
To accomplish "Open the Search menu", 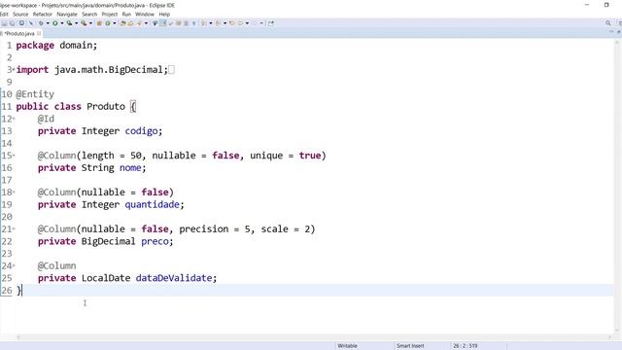I will coord(89,14).
